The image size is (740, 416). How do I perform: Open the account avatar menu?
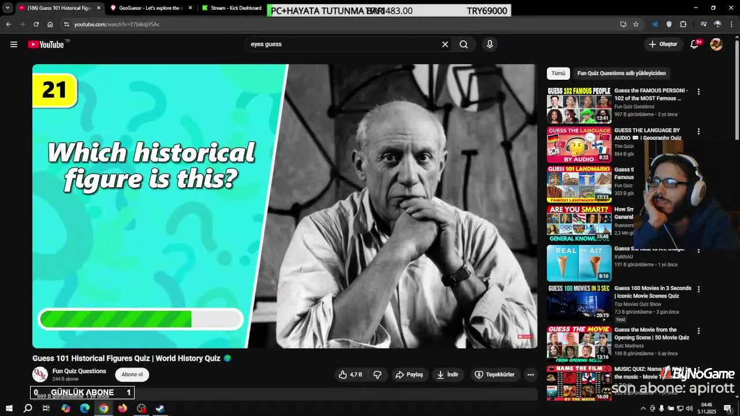click(x=716, y=44)
